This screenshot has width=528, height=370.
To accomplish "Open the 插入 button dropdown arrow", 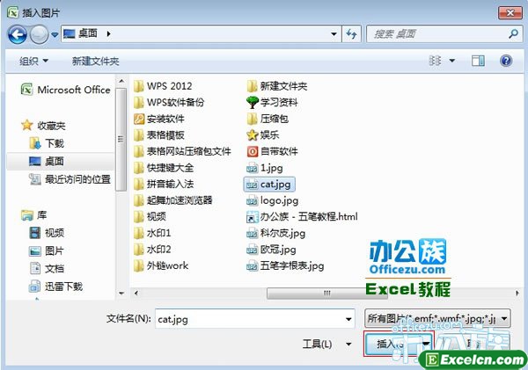I will pos(426,344).
